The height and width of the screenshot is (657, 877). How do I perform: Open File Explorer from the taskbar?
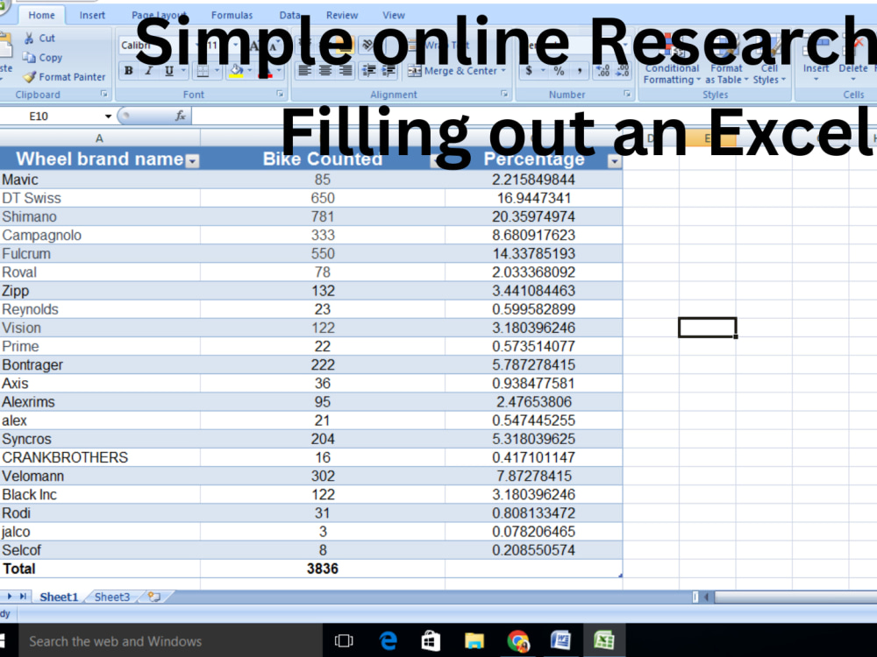pos(474,641)
